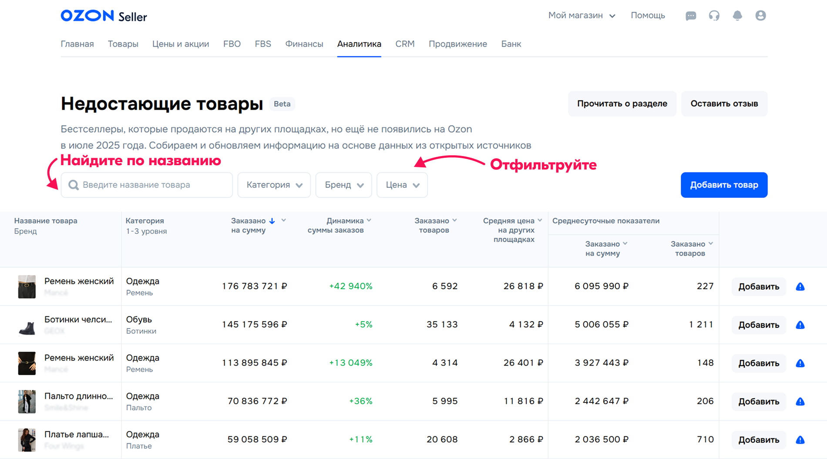This screenshot has height=459, width=827.
Task: Go to the Продвижение tab
Action: [x=458, y=44]
